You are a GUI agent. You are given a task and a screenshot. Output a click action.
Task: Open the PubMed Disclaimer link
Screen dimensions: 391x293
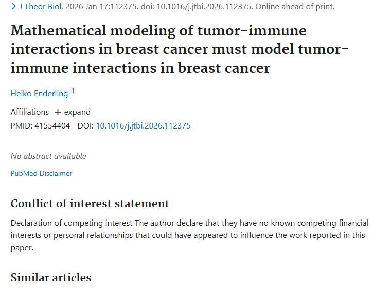pos(41,173)
